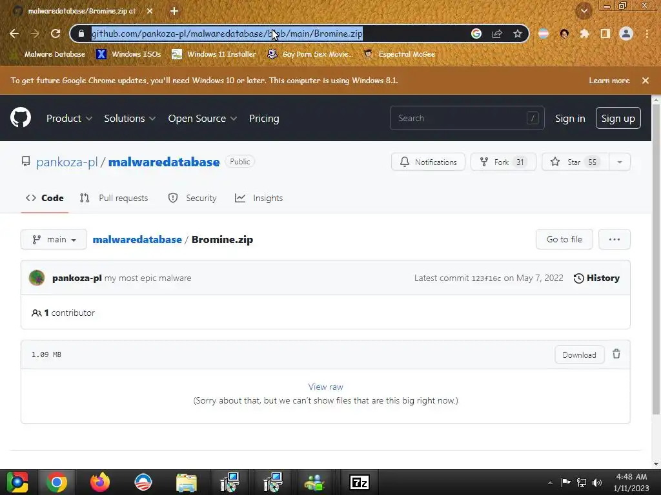Star the malwaredatabase repository
The height and width of the screenshot is (495, 661).
click(575, 162)
